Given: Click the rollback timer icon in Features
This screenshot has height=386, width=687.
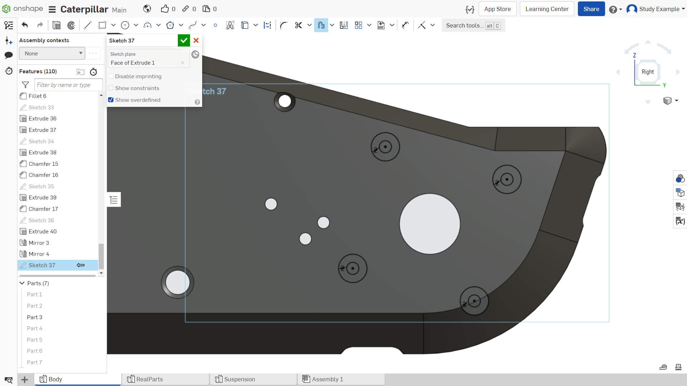Looking at the screenshot, I should click(x=93, y=72).
